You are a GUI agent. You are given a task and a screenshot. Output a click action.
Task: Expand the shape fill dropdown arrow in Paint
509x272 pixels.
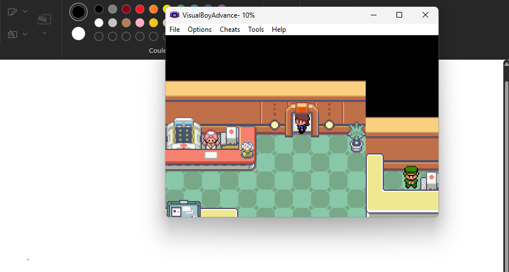click(25, 34)
